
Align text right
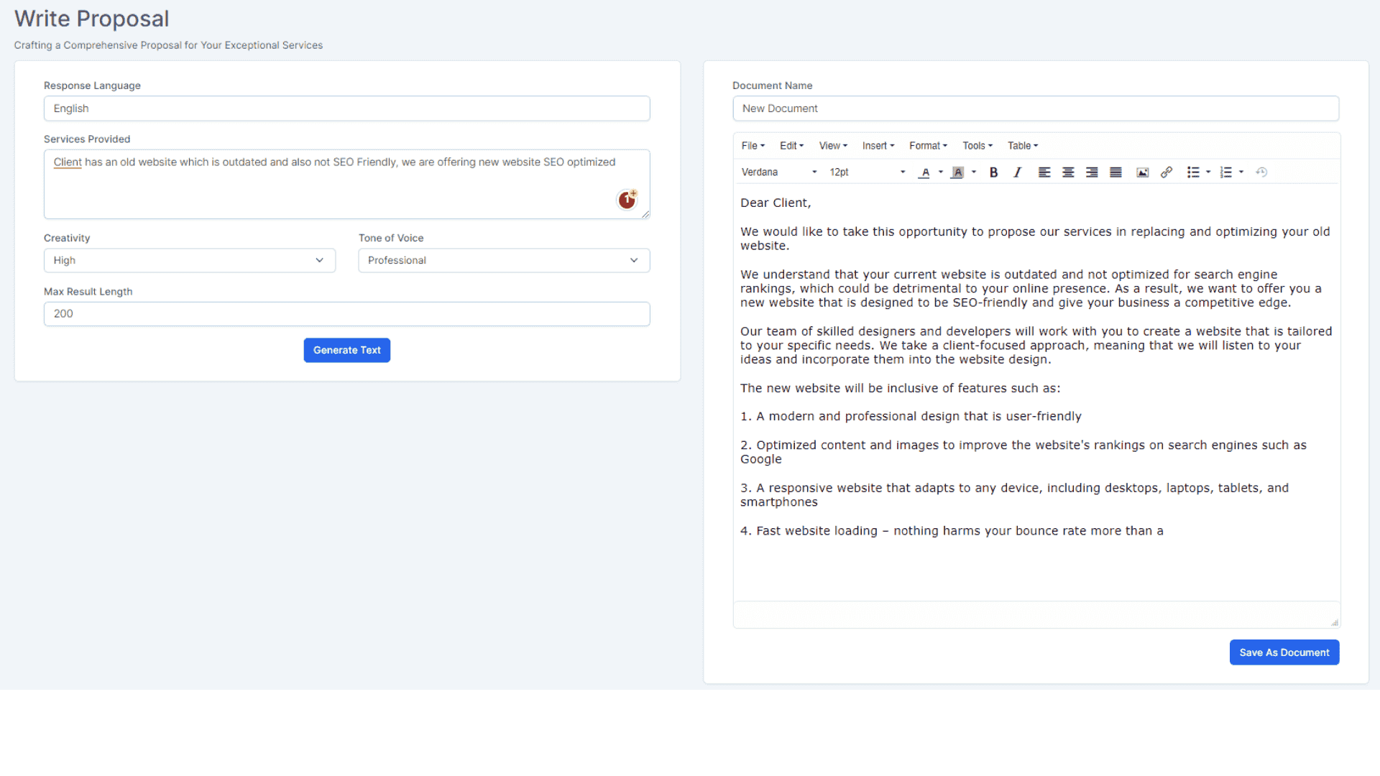pos(1092,172)
